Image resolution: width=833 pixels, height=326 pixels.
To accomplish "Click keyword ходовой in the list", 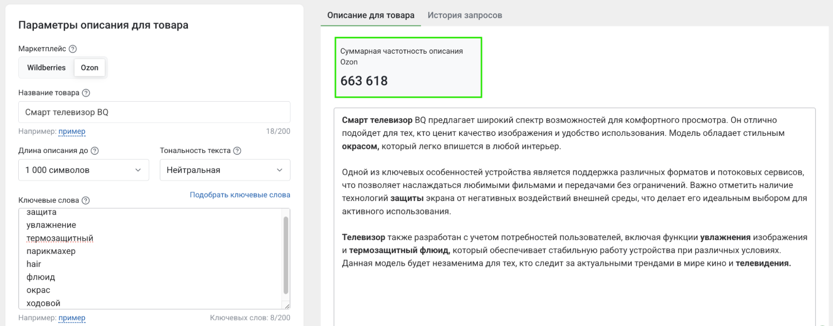I will (43, 303).
